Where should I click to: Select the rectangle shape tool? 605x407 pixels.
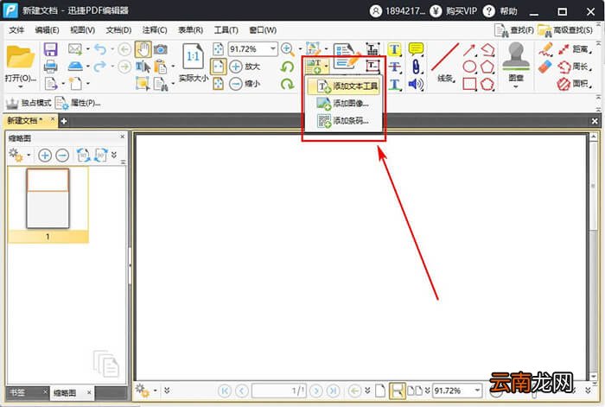pos(469,84)
